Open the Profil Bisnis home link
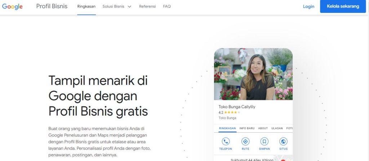The width and height of the screenshot is (369, 161). [x=52, y=6]
